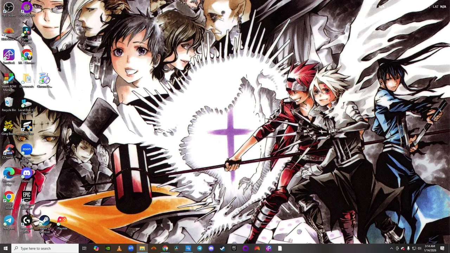Select the Microsoft Edge desktop icon

click(x=9, y=177)
